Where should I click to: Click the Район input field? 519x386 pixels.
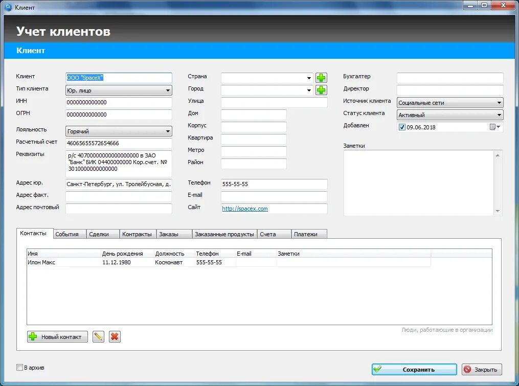[254, 164]
